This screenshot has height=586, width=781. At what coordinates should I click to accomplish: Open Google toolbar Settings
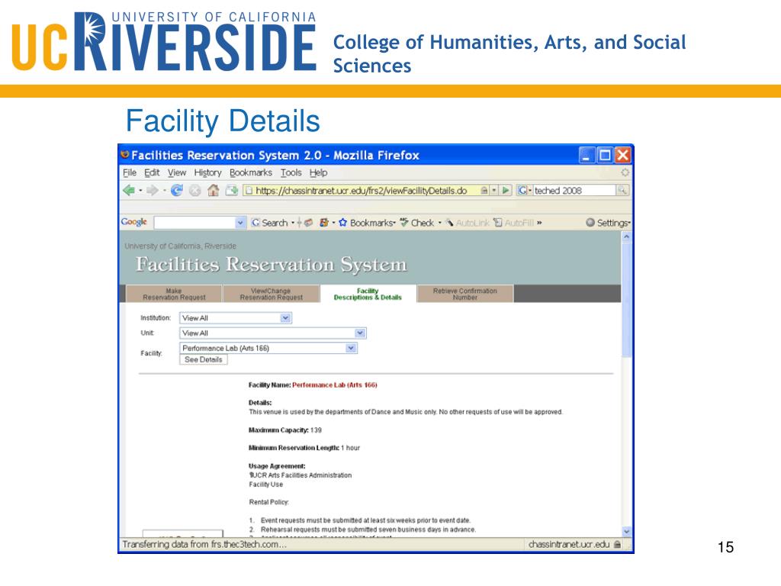pos(608,223)
